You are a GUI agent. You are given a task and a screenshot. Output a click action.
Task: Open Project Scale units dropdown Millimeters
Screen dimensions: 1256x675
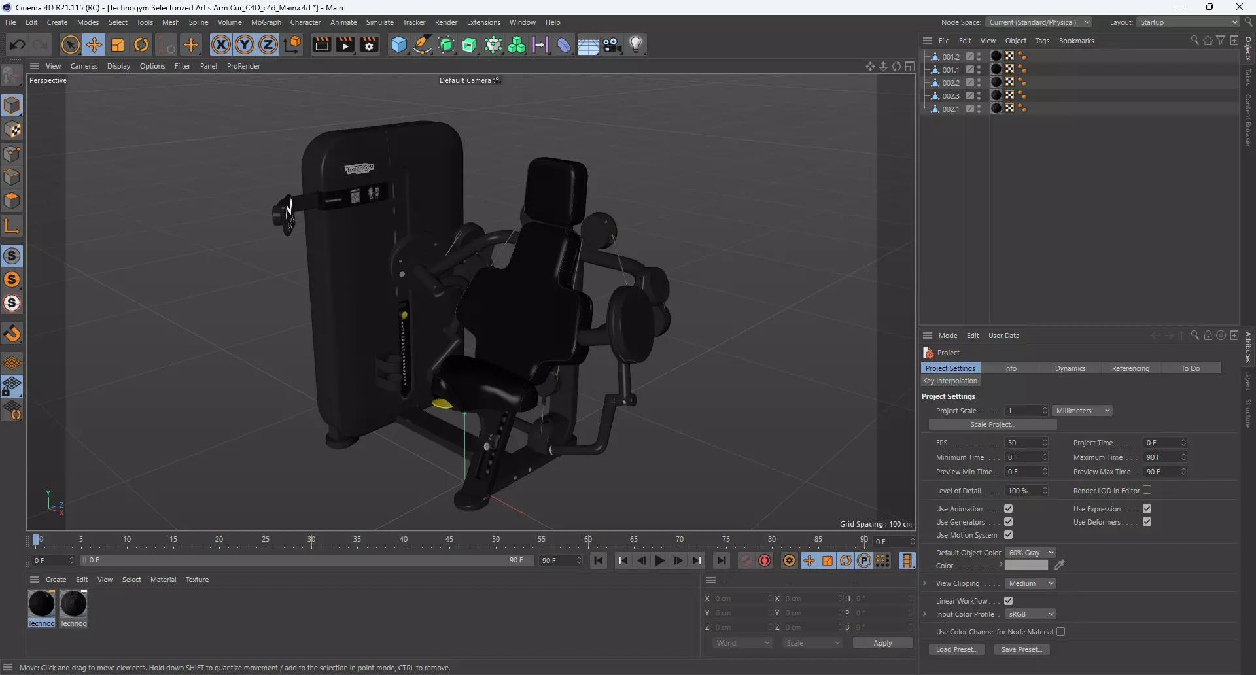[1083, 411]
